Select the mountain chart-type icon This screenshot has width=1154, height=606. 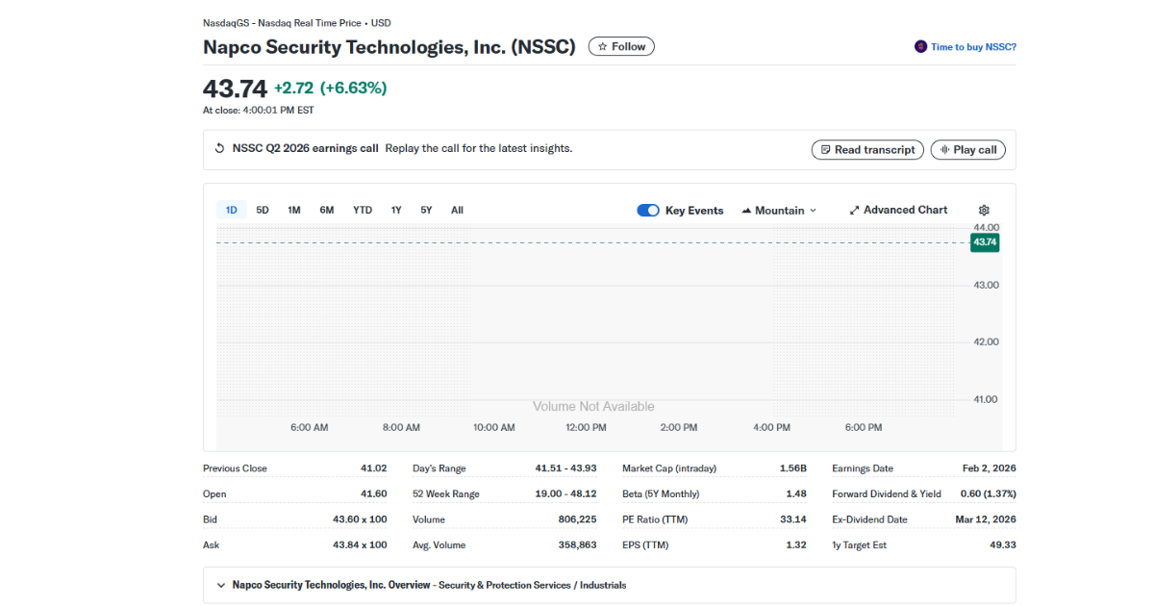tap(745, 210)
